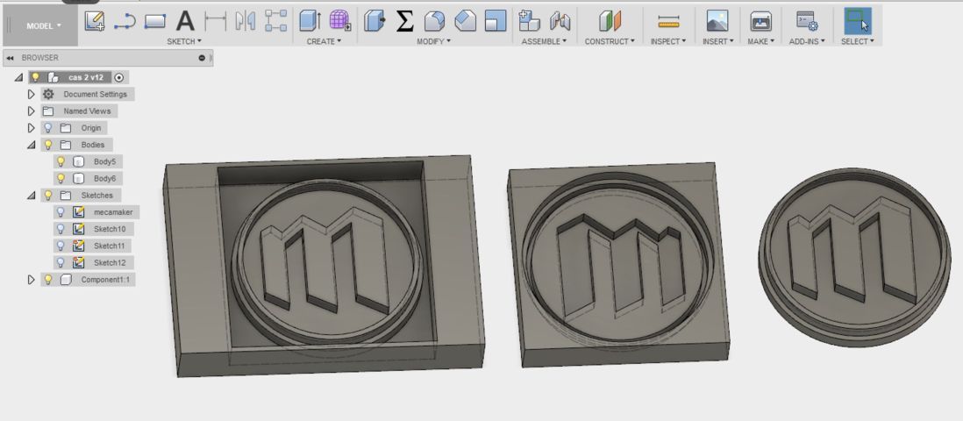963x421 pixels.
Task: Toggle visibility bulb of Component1:1
Action: coord(48,280)
